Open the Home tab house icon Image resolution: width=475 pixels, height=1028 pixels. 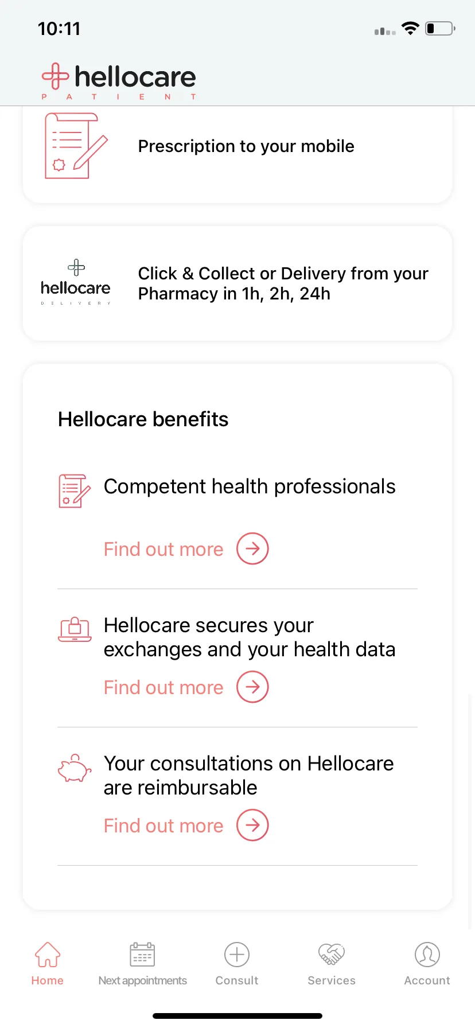(x=48, y=955)
